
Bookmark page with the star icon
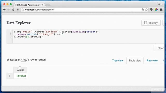pos(146,10)
